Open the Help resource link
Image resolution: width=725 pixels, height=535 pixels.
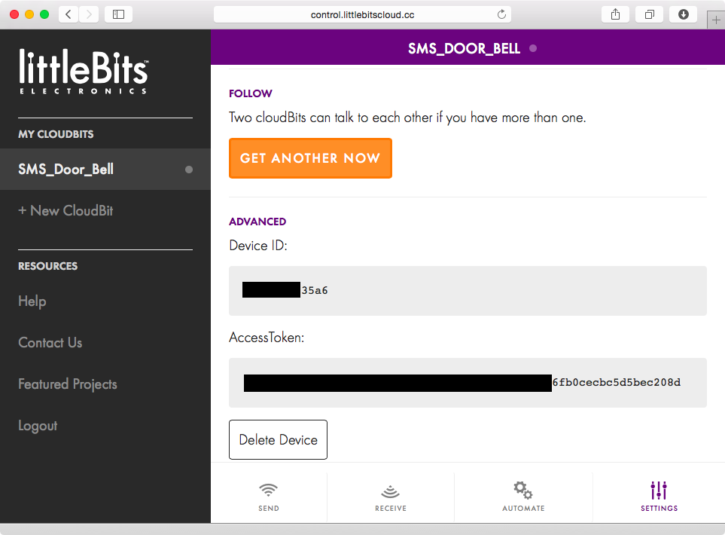tap(32, 301)
